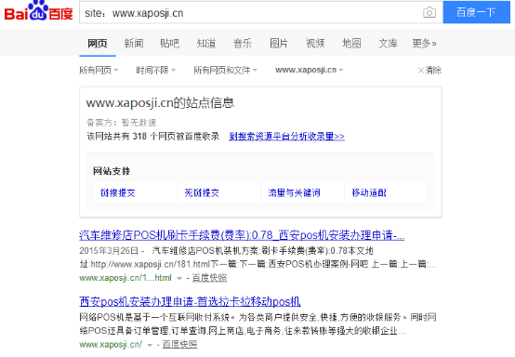Click the camera image search icon
Image resolution: width=515 pixels, height=357 pixels.
pos(429,13)
